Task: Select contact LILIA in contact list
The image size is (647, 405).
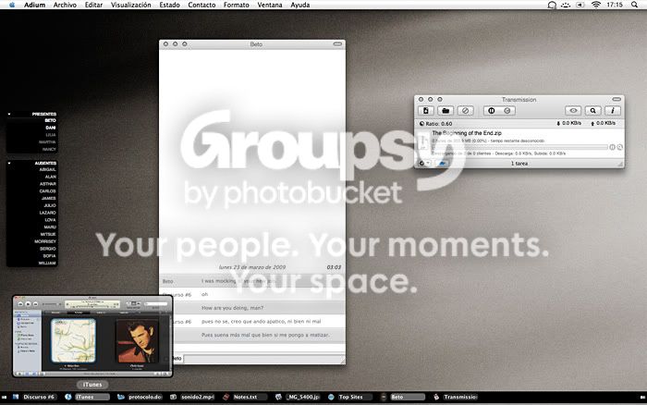Action: 51,135
